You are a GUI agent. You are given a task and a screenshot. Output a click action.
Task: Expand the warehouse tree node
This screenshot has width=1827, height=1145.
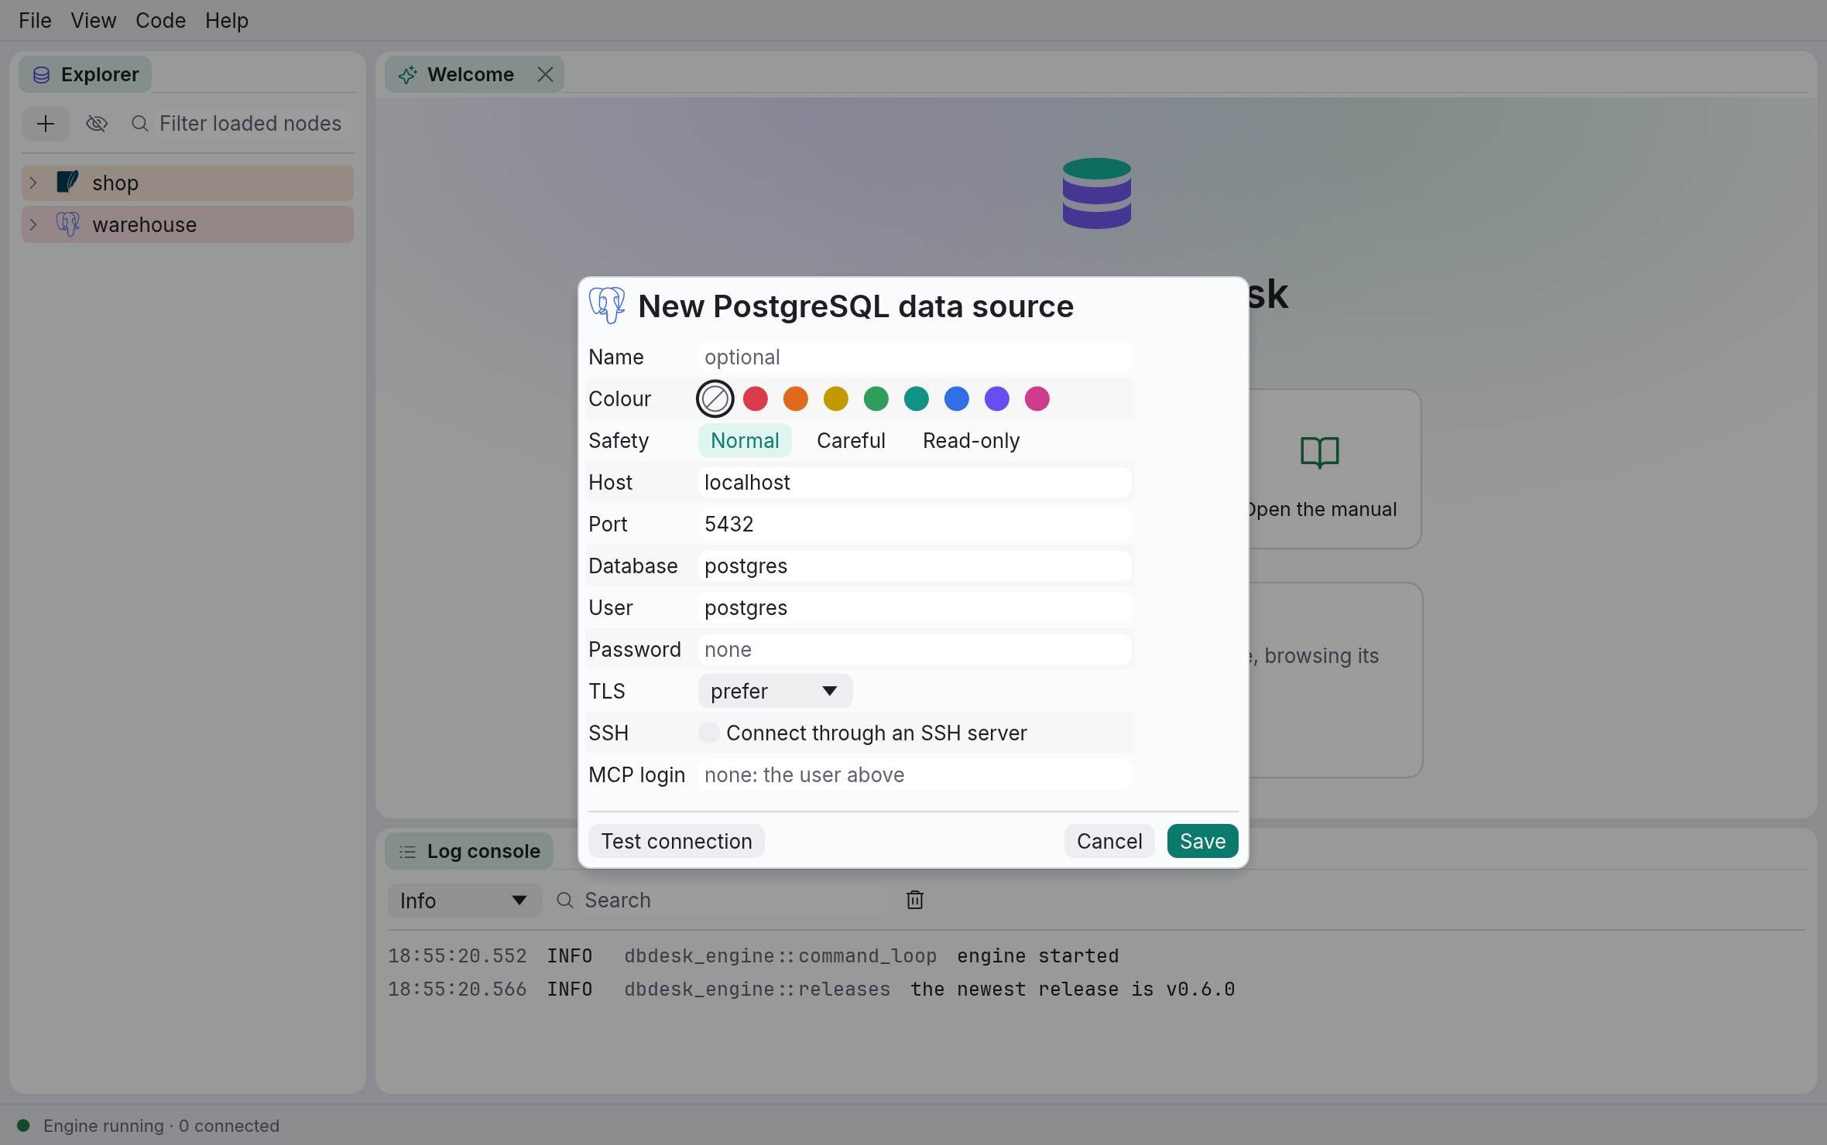click(33, 224)
